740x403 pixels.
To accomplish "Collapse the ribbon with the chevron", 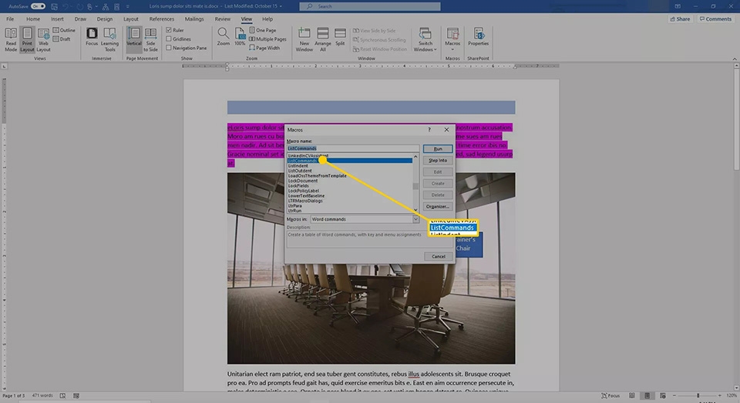I will [x=735, y=58].
